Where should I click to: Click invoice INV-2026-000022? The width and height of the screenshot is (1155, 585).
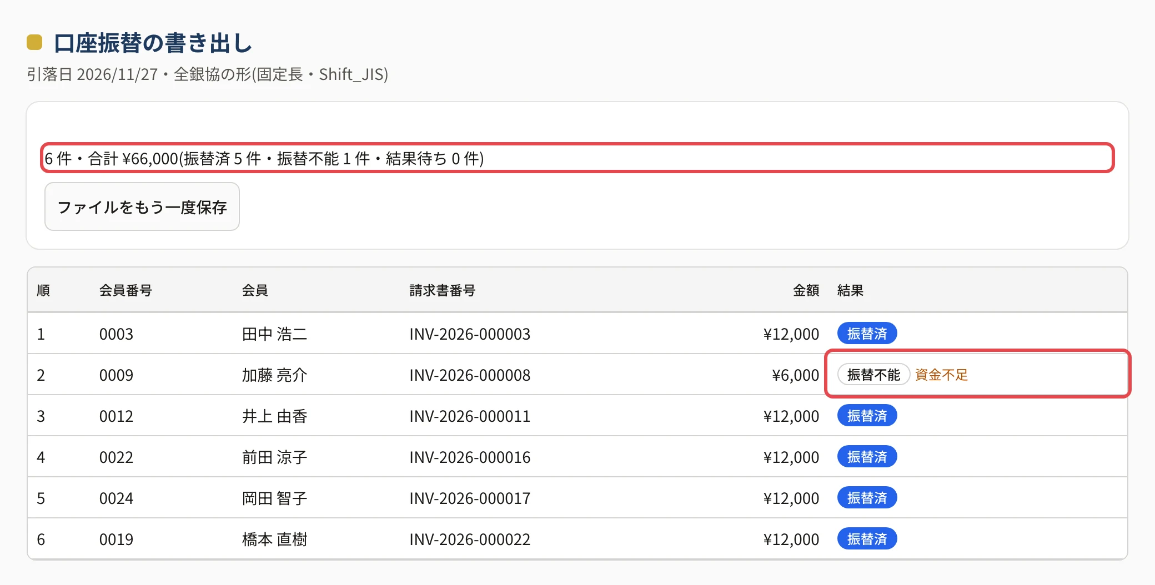point(470,539)
